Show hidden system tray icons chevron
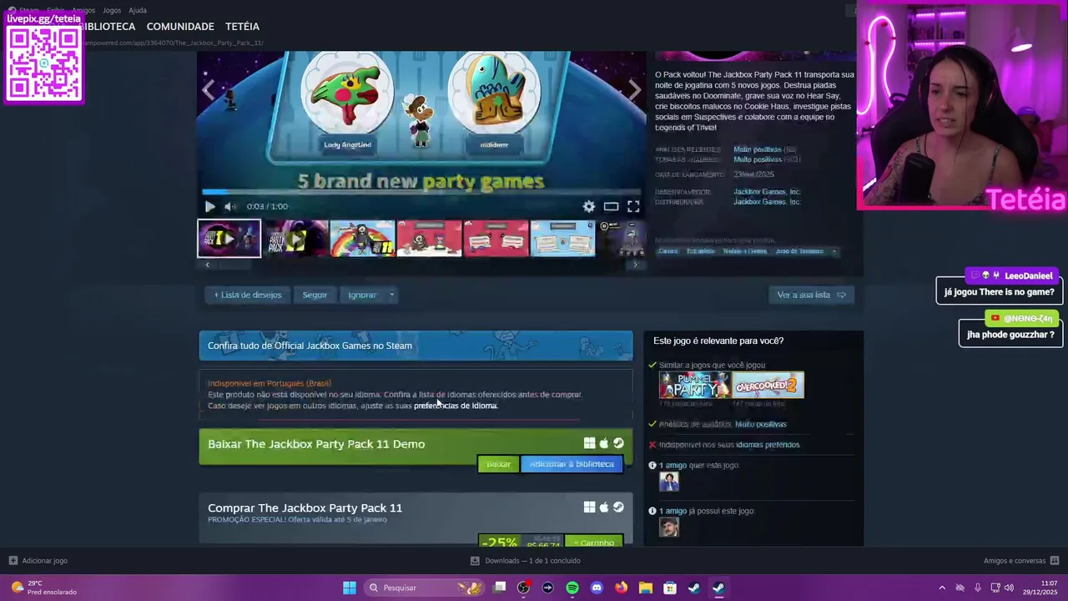Screen dimensions: 1068x601 point(942,588)
